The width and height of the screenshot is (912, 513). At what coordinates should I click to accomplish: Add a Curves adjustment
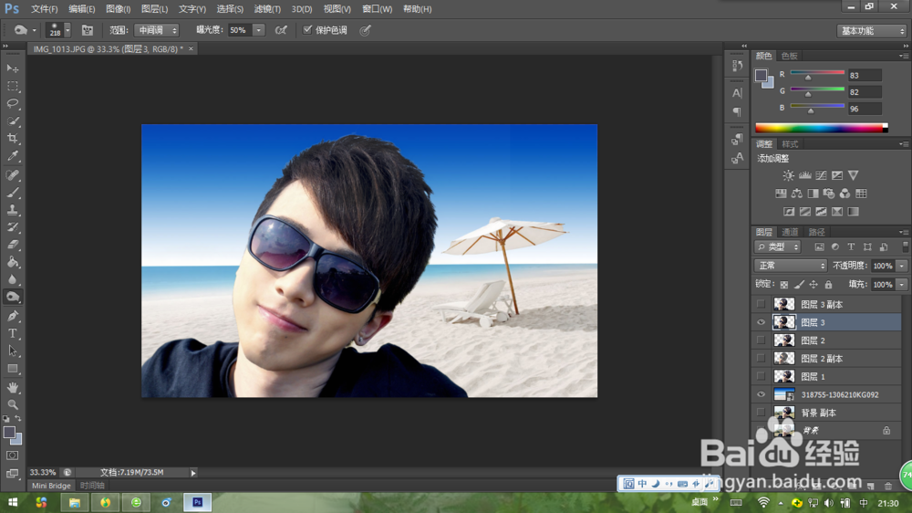point(822,175)
